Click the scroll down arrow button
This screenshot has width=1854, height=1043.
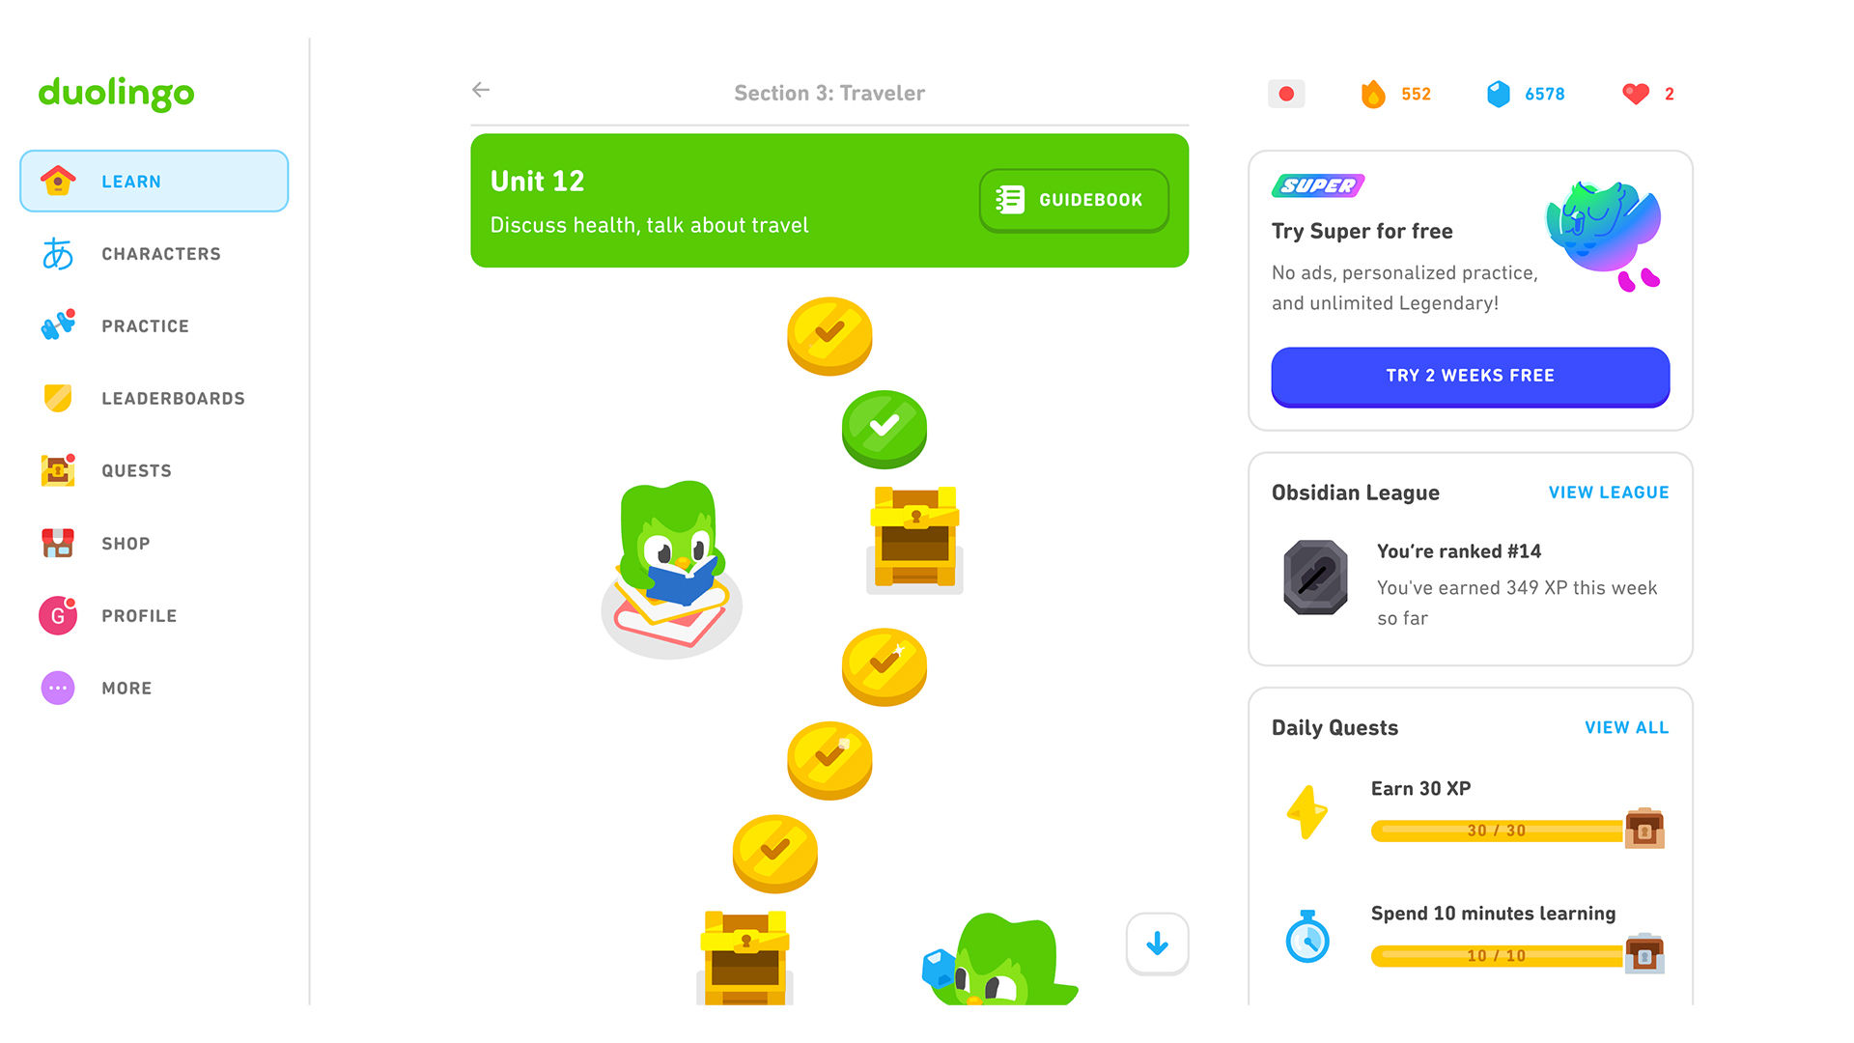tap(1154, 944)
